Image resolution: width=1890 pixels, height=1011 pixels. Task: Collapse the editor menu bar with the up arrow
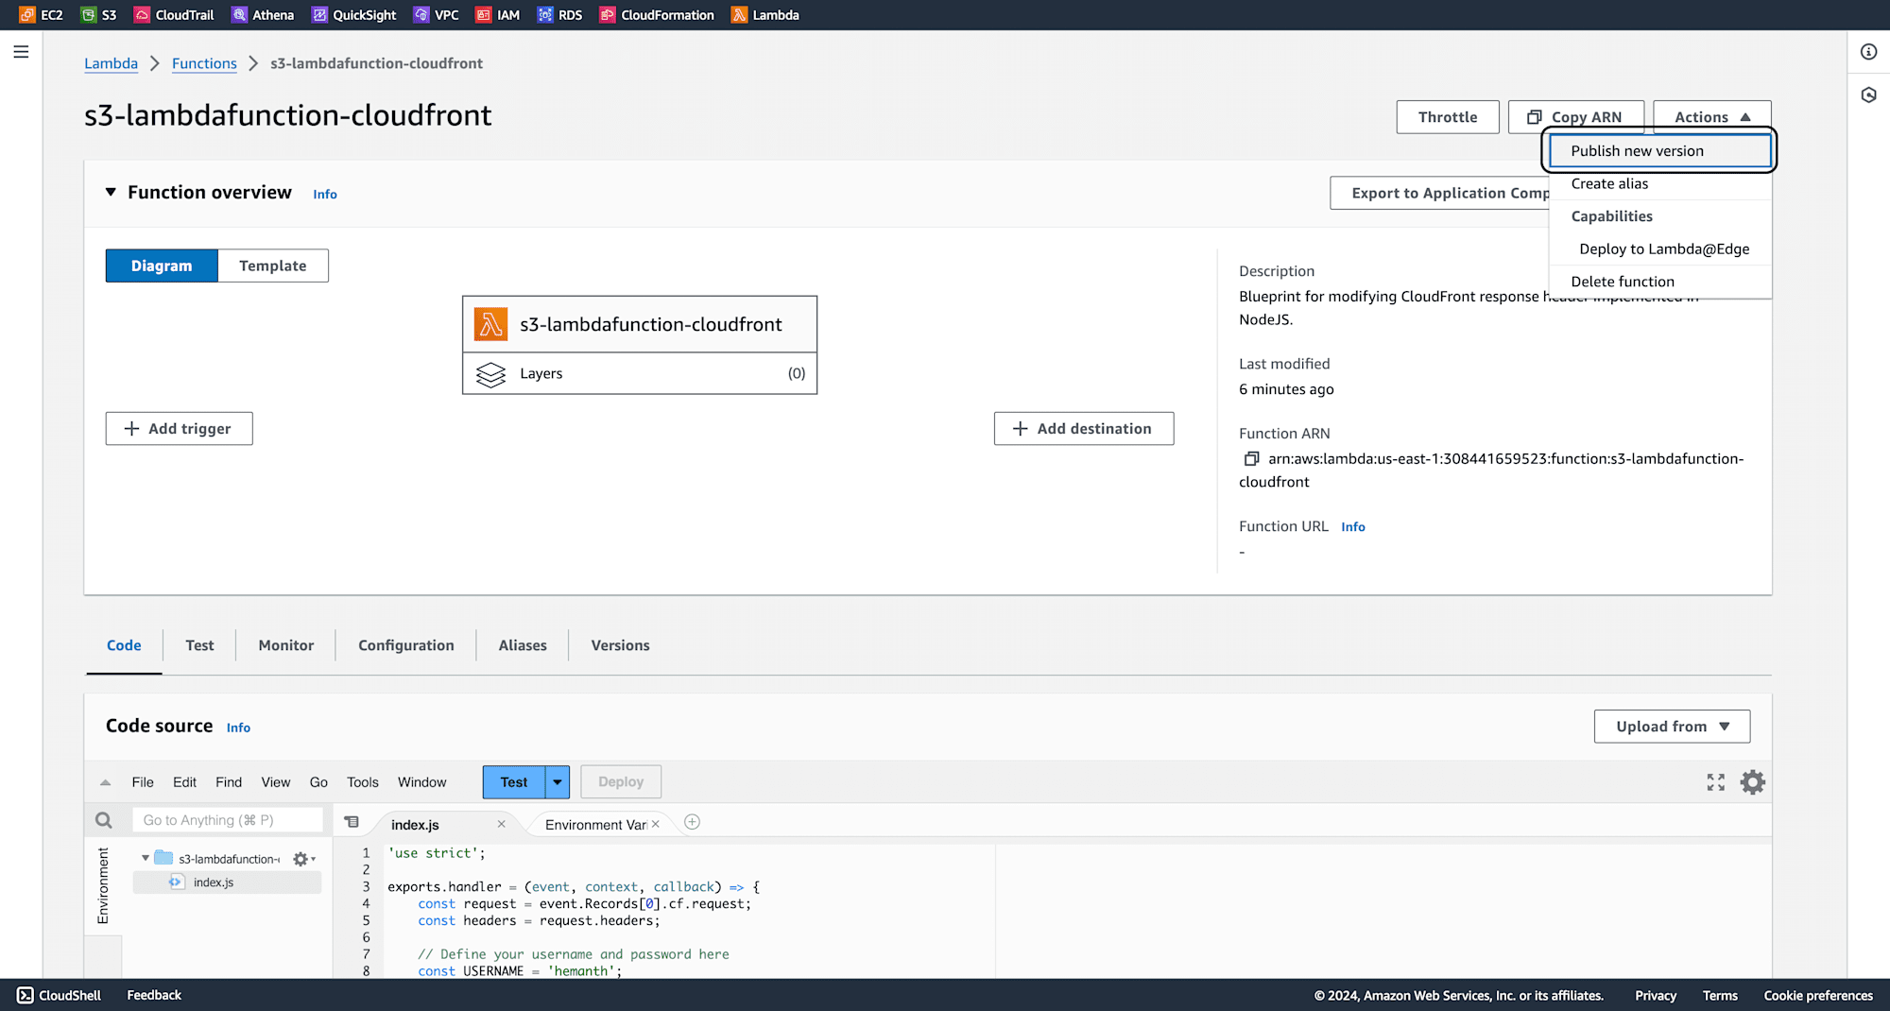[105, 782]
